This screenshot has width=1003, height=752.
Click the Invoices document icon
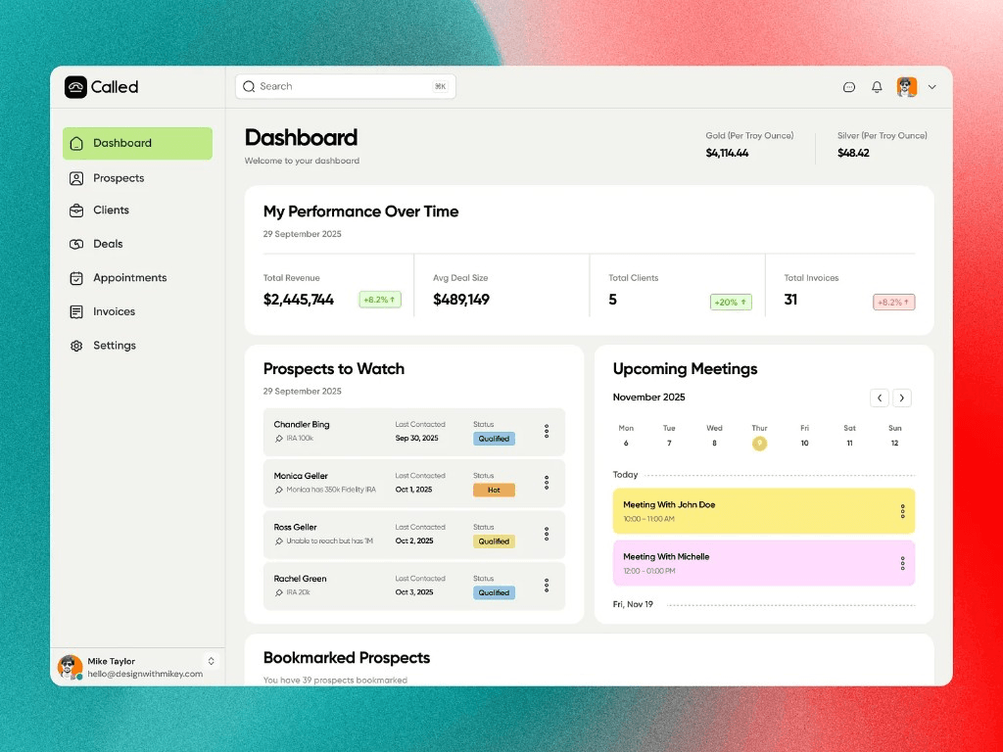pyautogui.click(x=76, y=312)
